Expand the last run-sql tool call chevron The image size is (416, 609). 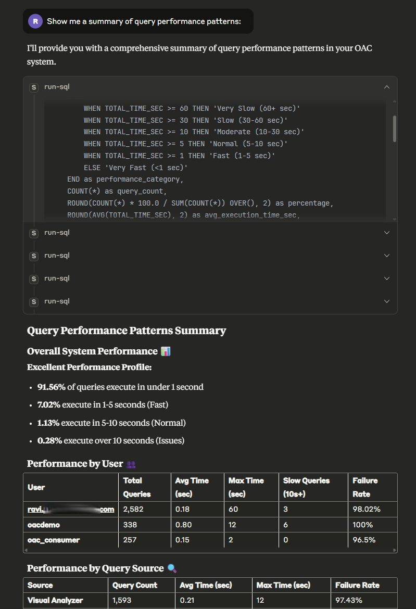(386, 301)
